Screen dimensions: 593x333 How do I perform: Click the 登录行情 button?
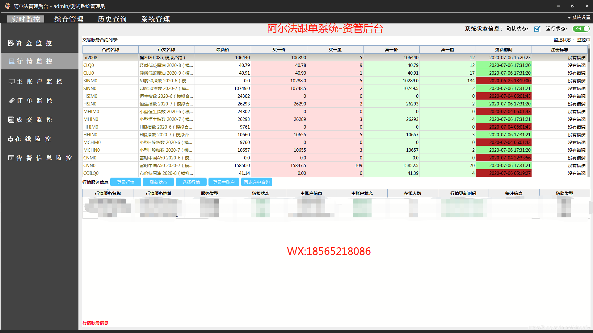tap(126, 182)
